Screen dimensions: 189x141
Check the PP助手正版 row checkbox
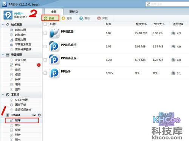pos(45,60)
